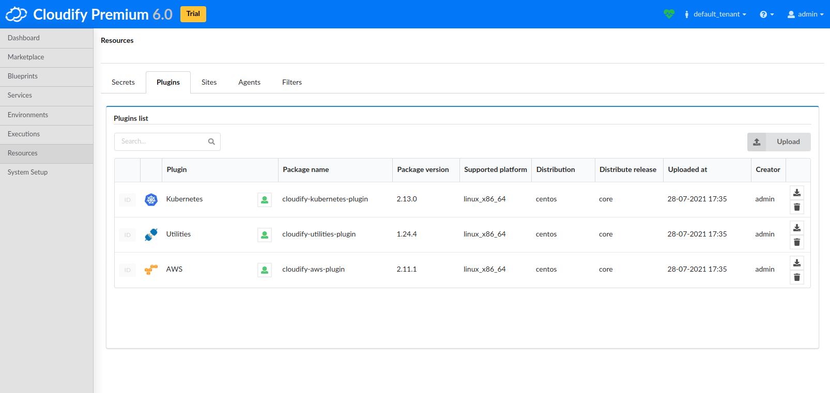
Task: Click the ID badge for AWS plugin
Action: pyautogui.click(x=127, y=270)
